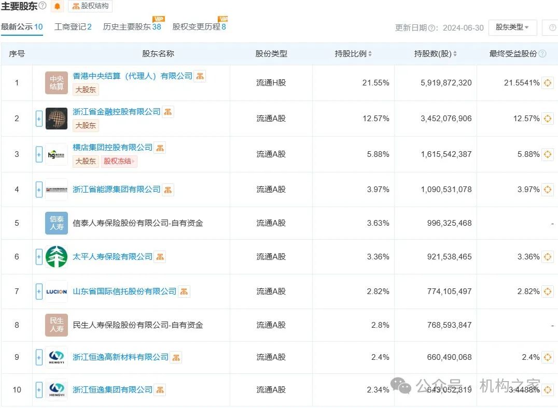Click beneficiary detail icon next to 3.97%
The height and width of the screenshot is (408, 558).
[547, 190]
